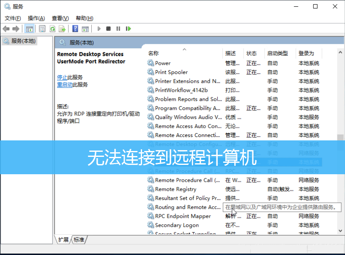Click the Properties toolbar icon

click(x=42, y=29)
